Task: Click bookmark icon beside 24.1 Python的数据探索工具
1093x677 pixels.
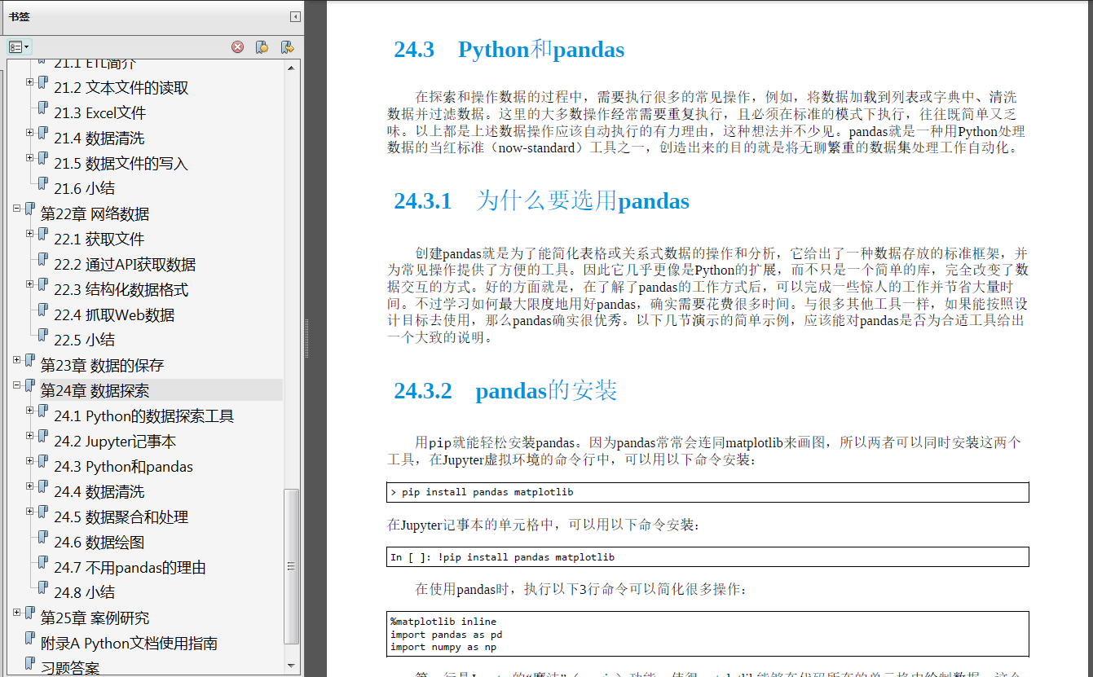Action: coord(43,411)
